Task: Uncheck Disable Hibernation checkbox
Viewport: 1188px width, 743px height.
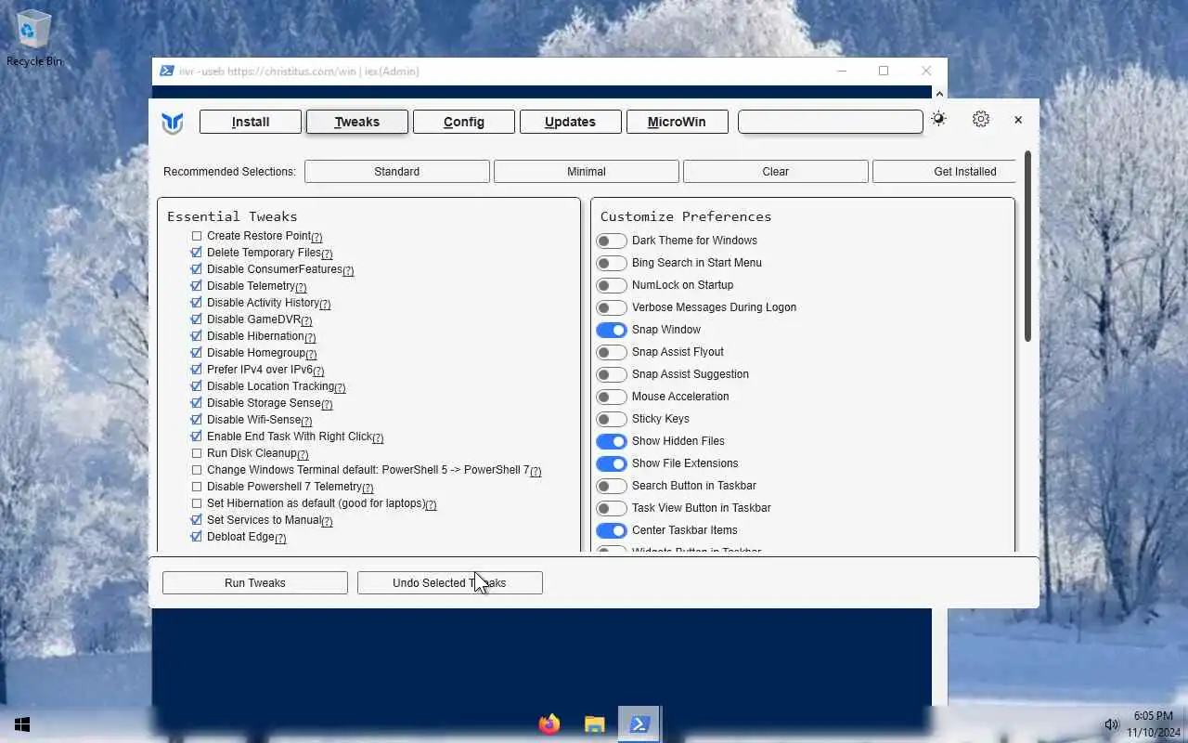Action: coord(197,336)
